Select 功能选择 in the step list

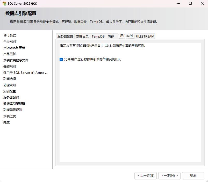10,79
